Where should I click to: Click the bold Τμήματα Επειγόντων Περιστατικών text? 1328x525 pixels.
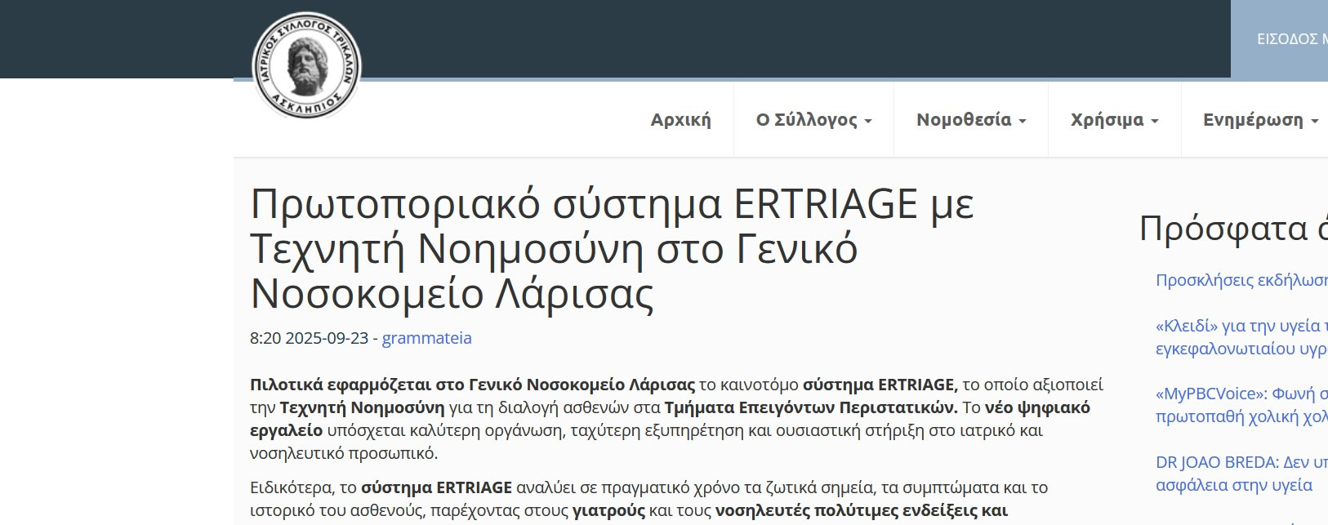tap(810, 407)
